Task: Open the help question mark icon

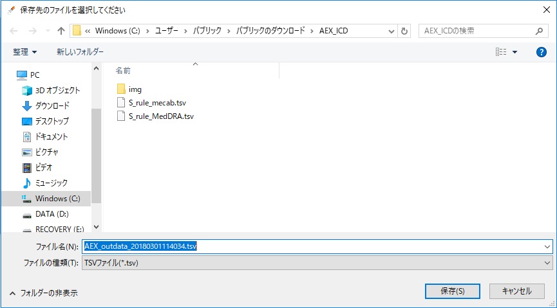Action: click(x=541, y=52)
